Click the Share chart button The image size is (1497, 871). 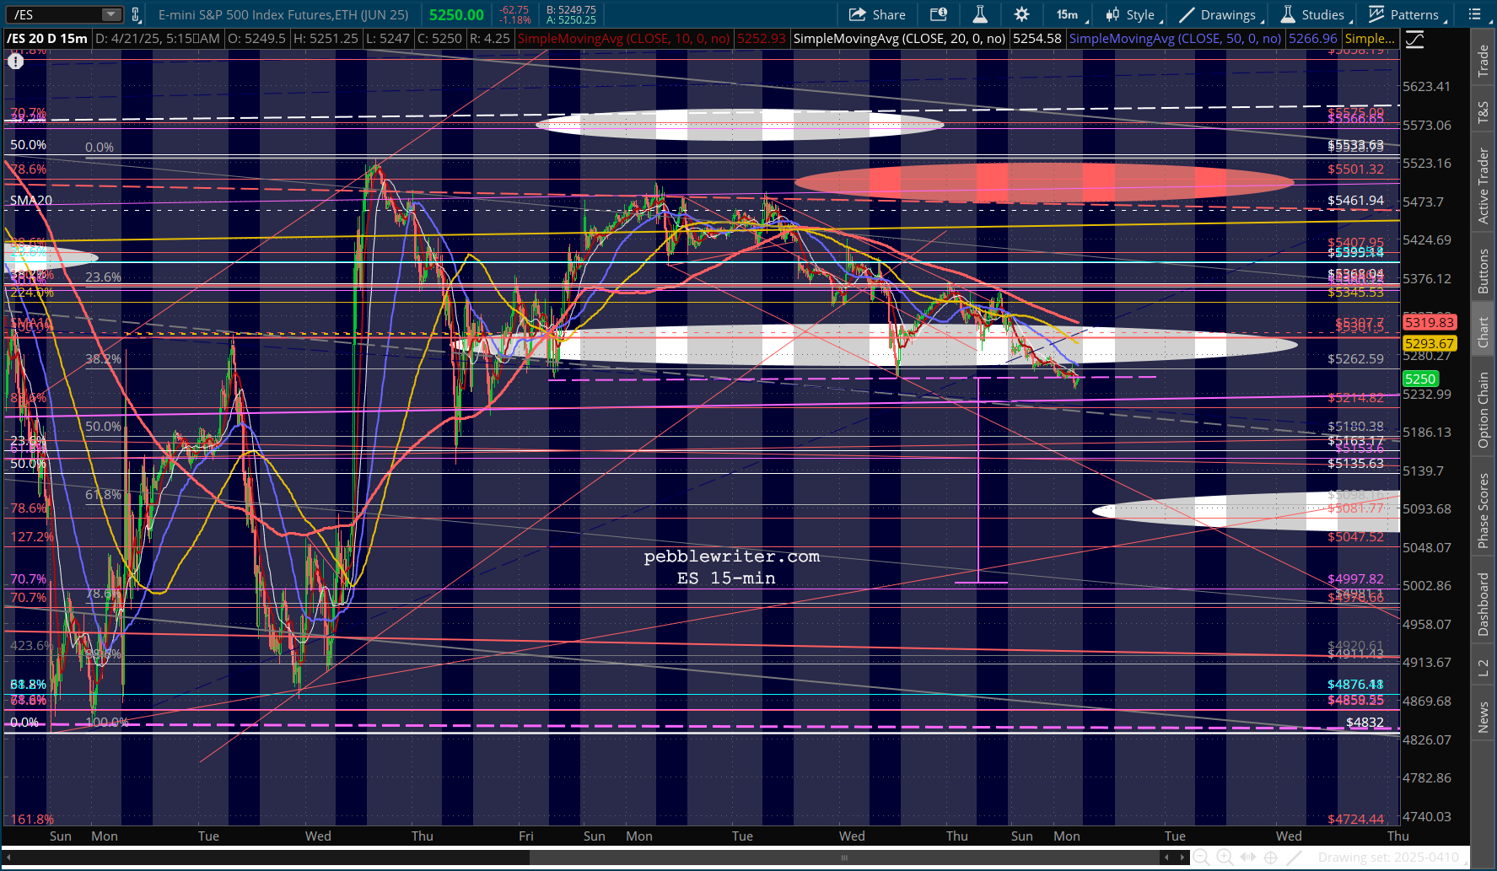point(877,14)
